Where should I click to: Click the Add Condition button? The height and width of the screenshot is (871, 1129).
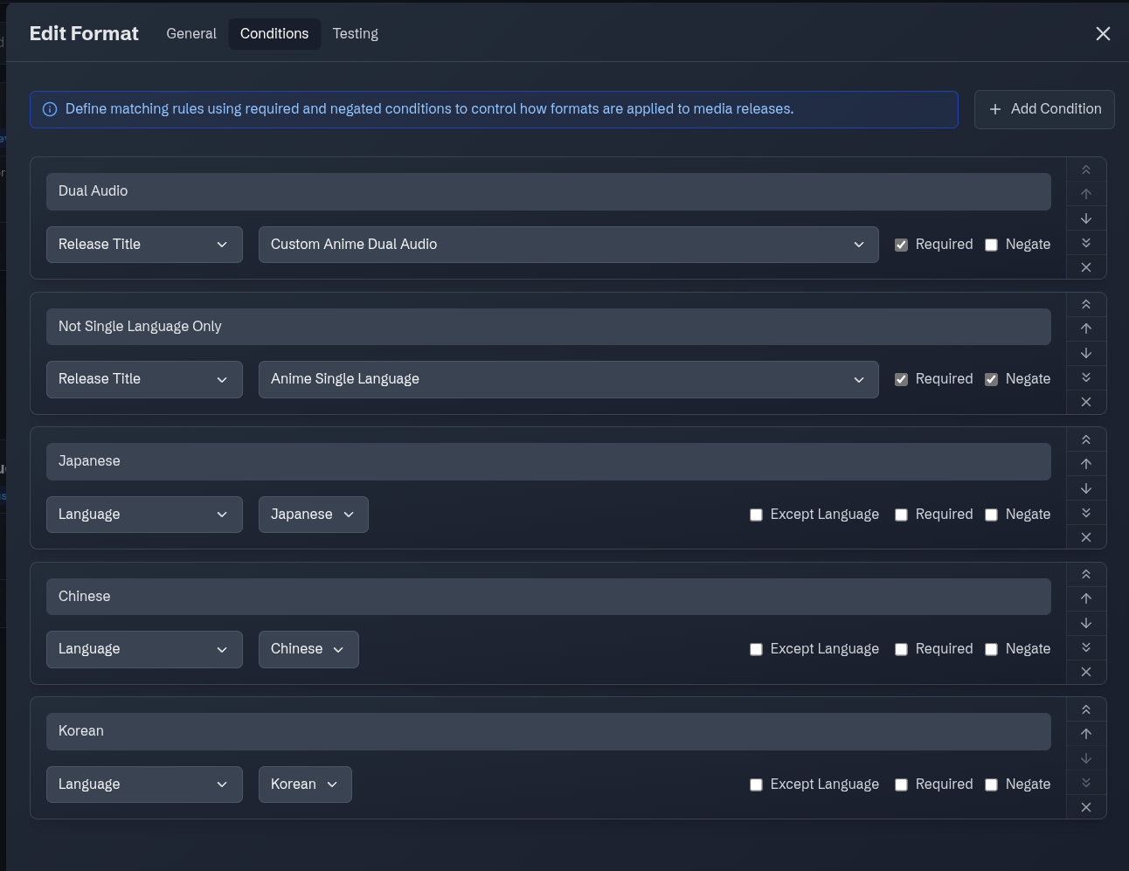[1044, 109]
